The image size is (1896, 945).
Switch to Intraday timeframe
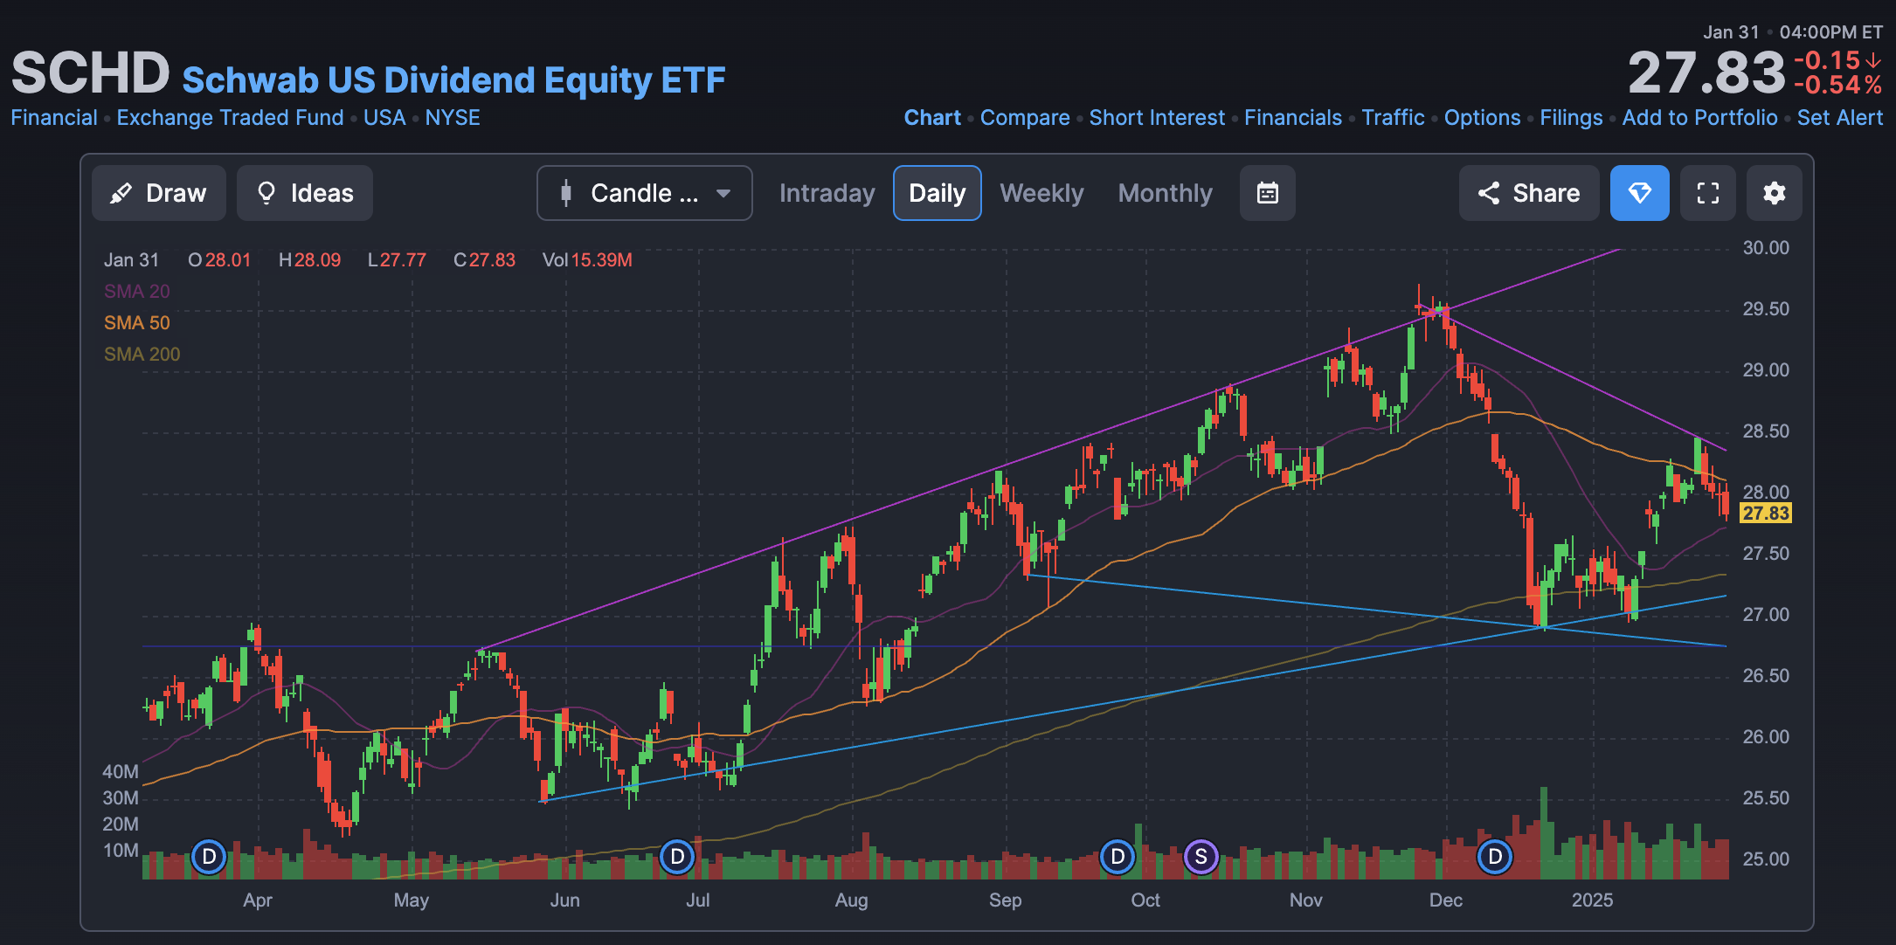[x=827, y=193]
